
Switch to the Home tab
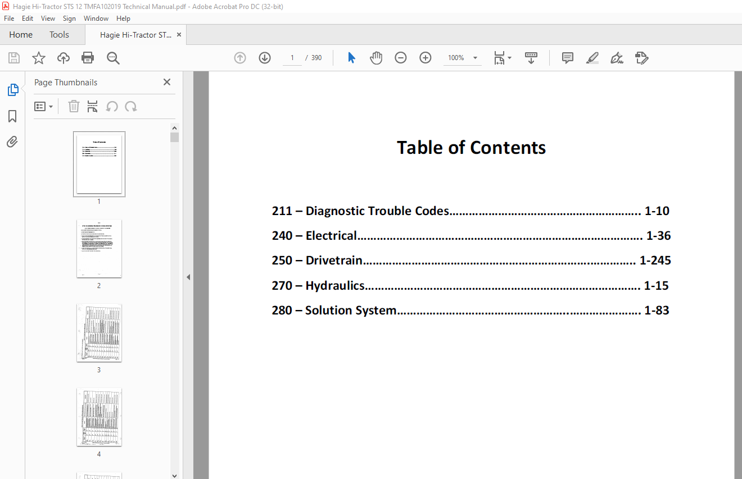click(x=21, y=35)
